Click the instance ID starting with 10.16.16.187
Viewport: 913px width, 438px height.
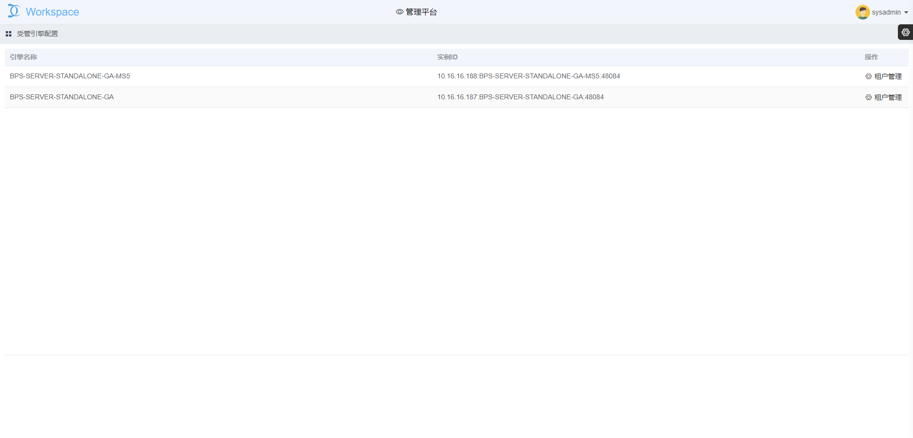point(520,97)
